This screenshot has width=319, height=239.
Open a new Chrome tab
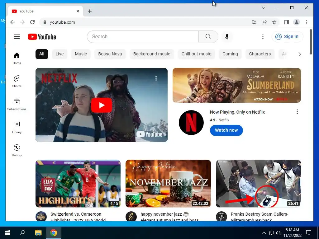[89, 11]
